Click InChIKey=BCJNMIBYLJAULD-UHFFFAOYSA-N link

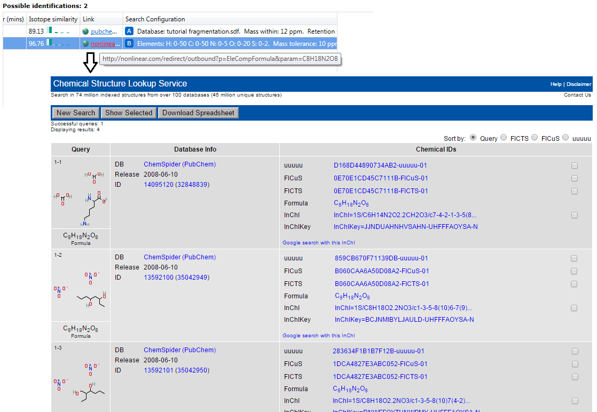tap(404, 320)
